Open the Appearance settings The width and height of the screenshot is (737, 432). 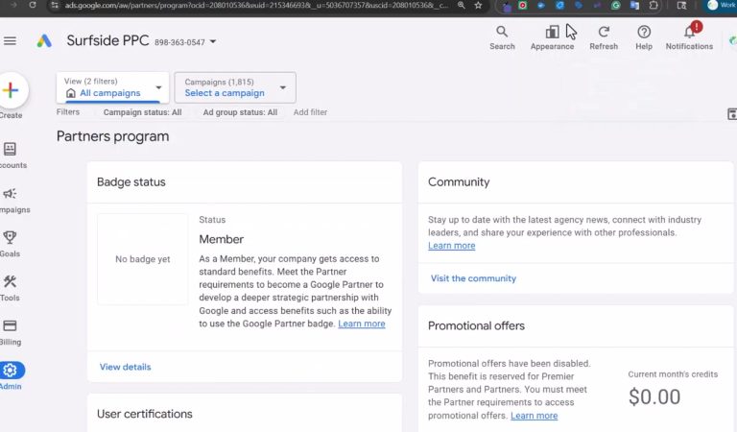click(553, 37)
